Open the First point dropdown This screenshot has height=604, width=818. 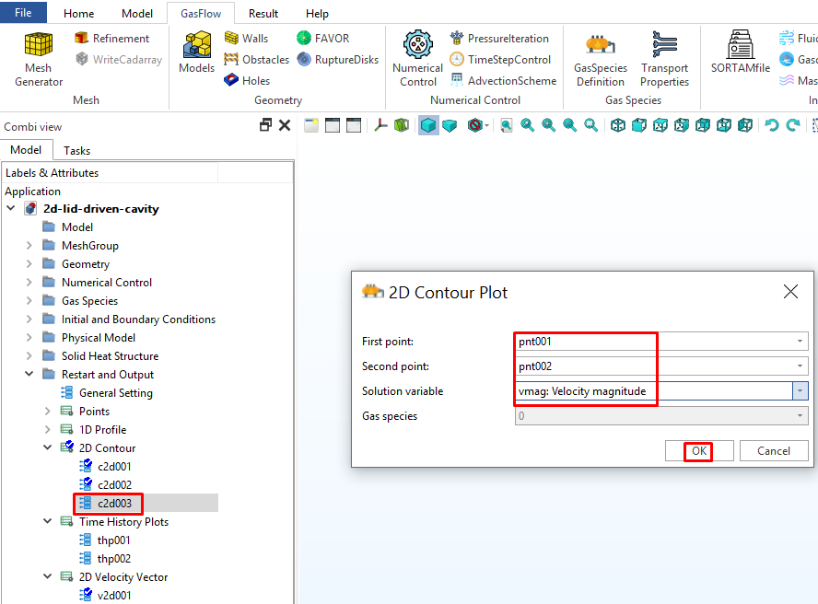coord(800,342)
